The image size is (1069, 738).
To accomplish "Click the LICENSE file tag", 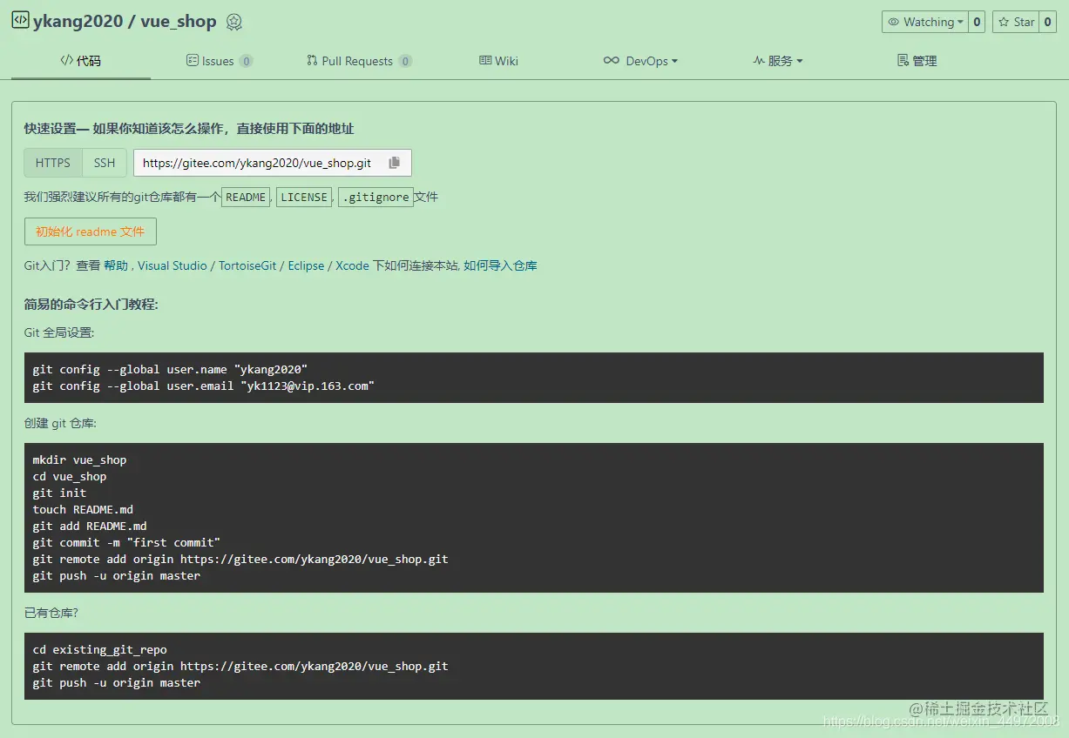I will (304, 198).
